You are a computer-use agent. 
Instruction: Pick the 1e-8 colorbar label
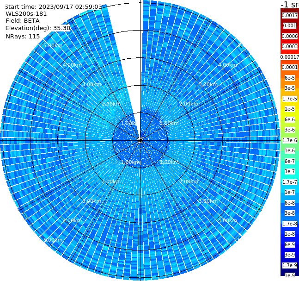click(290, 234)
